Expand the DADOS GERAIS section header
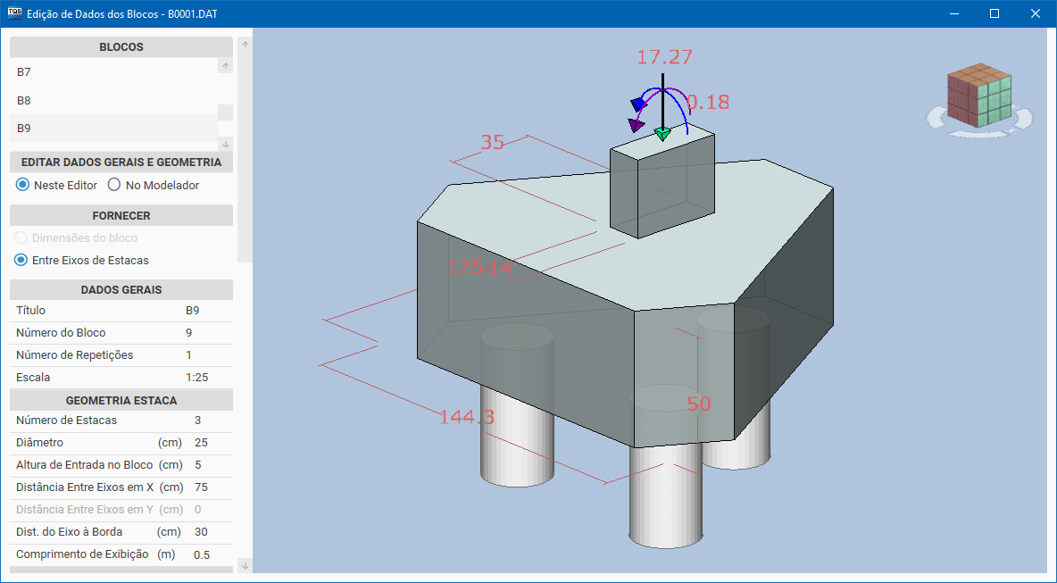The height and width of the screenshot is (583, 1057). pos(121,289)
